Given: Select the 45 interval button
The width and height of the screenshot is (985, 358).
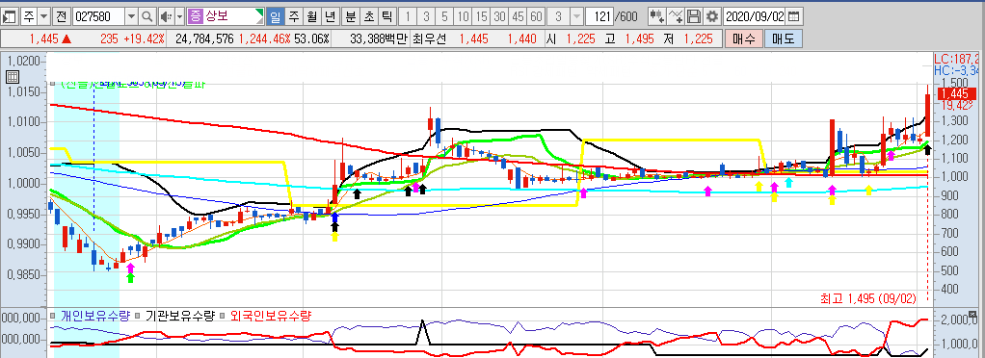Looking at the screenshot, I should tap(518, 15).
